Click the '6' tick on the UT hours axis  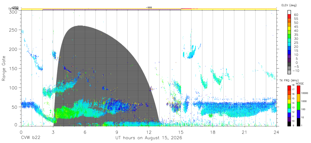click(x=85, y=132)
